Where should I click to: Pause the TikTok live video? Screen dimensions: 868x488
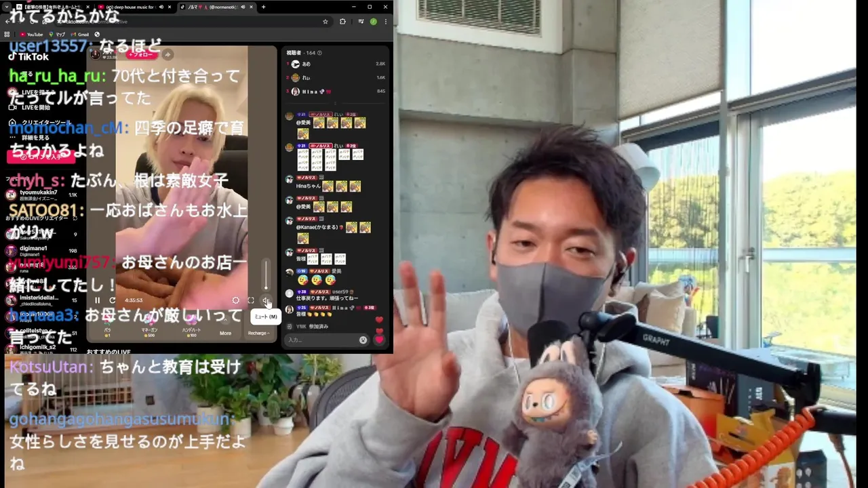[x=97, y=300]
